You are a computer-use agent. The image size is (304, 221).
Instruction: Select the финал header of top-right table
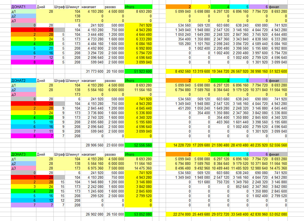click(278, 7)
